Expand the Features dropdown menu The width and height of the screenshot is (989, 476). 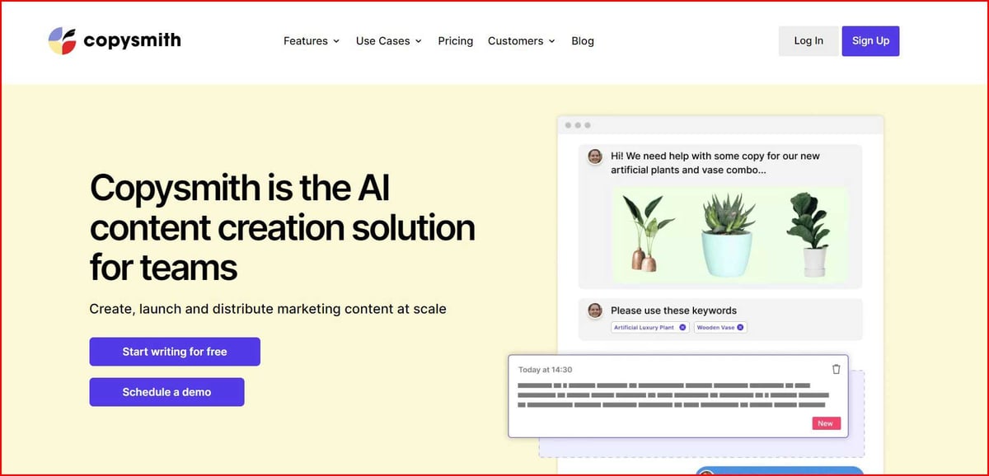[x=311, y=41]
